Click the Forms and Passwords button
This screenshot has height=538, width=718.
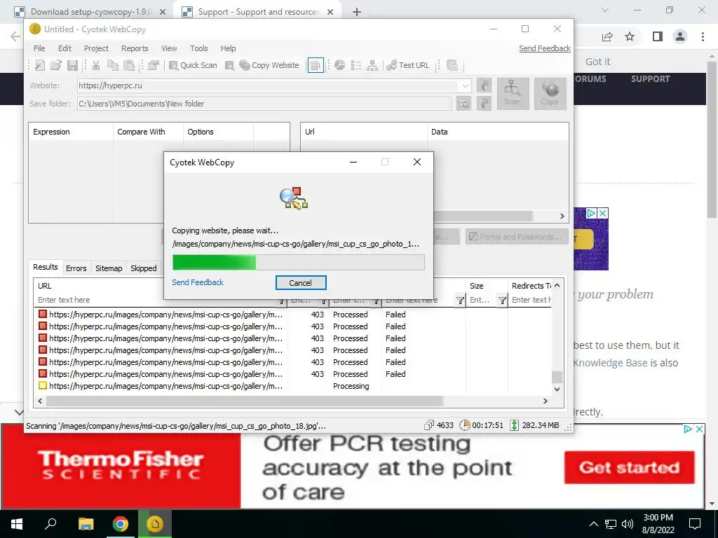click(x=517, y=237)
